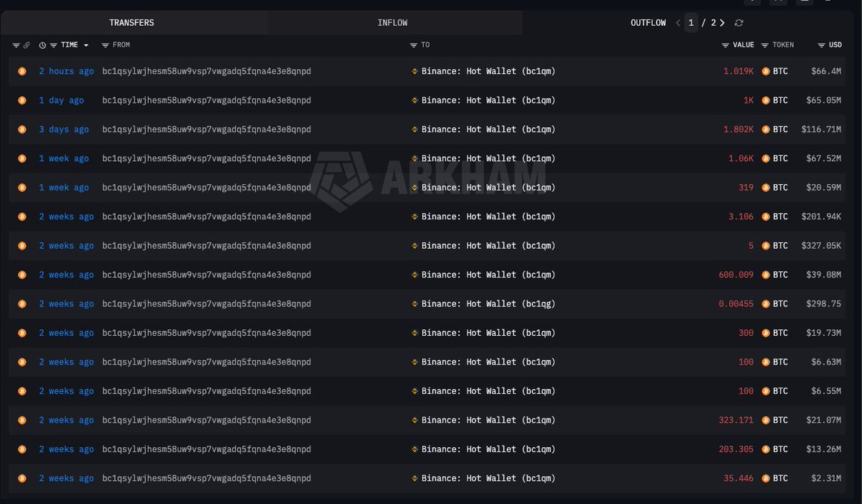
Task: Go to the previous page arrow
Action: pos(678,23)
